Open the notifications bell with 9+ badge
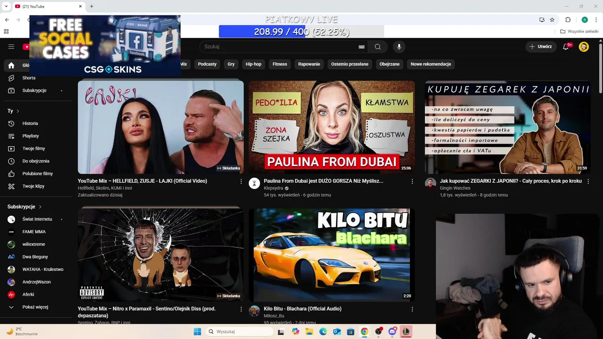The width and height of the screenshot is (603, 339). coord(566,47)
